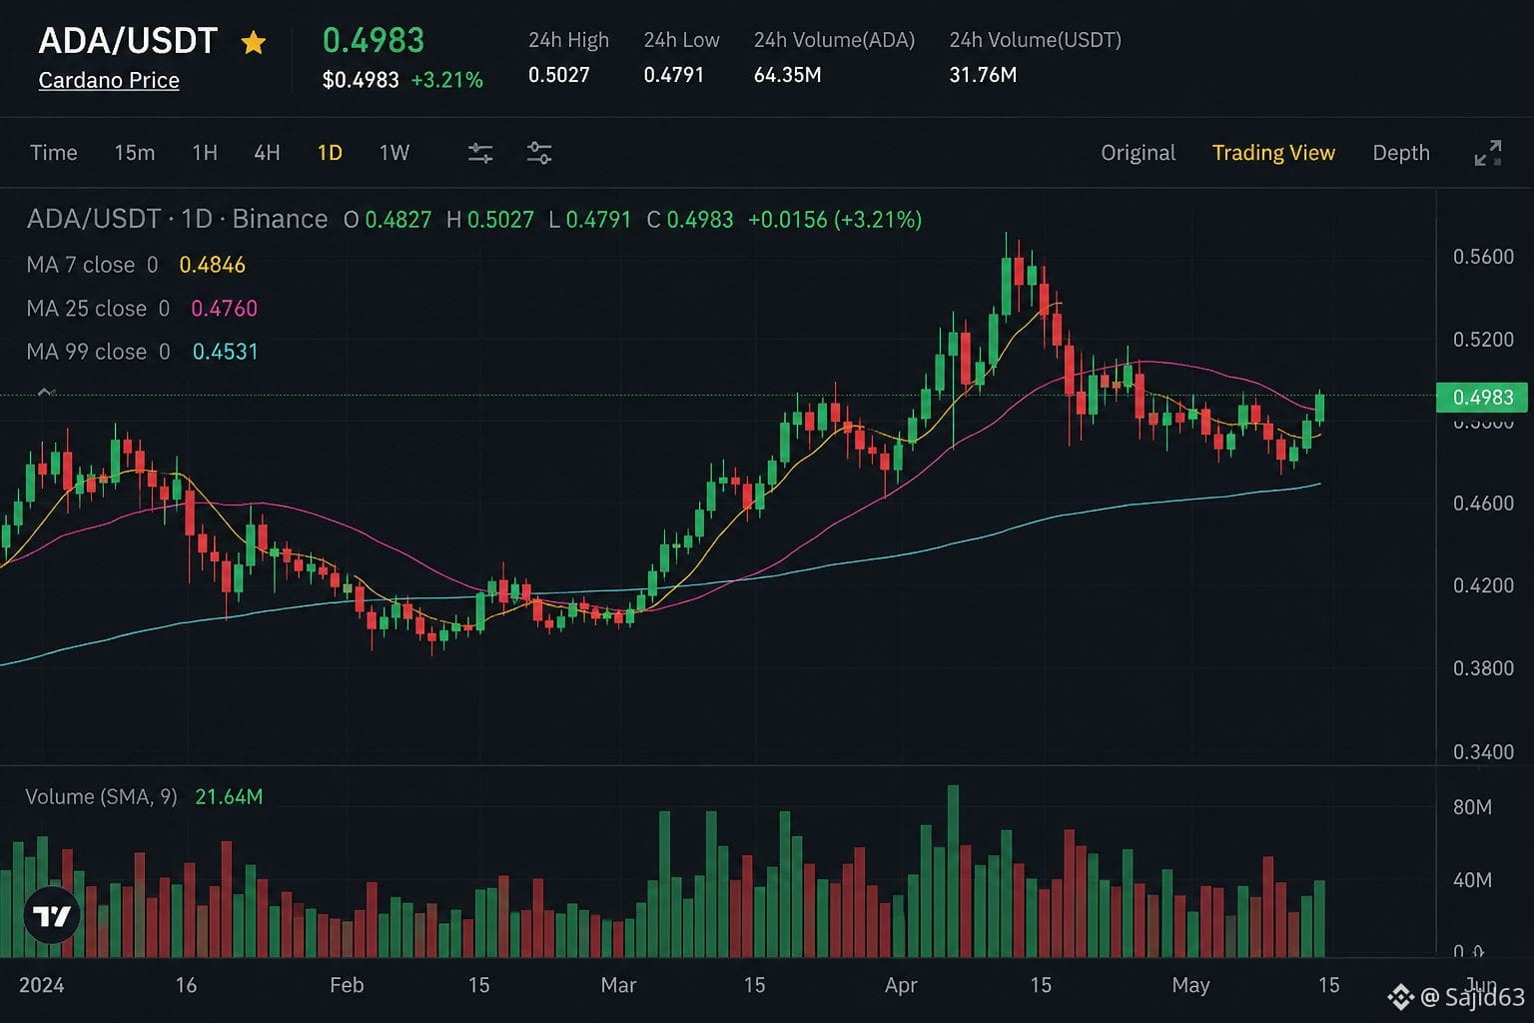Screen dimensions: 1534x1023
Task: Click the $0.4983 dollar price
Action: click(361, 80)
